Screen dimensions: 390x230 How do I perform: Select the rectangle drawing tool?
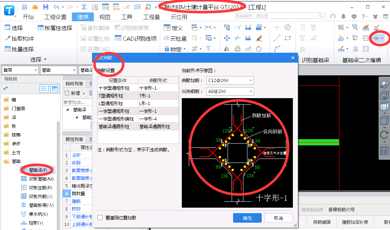tap(288, 38)
